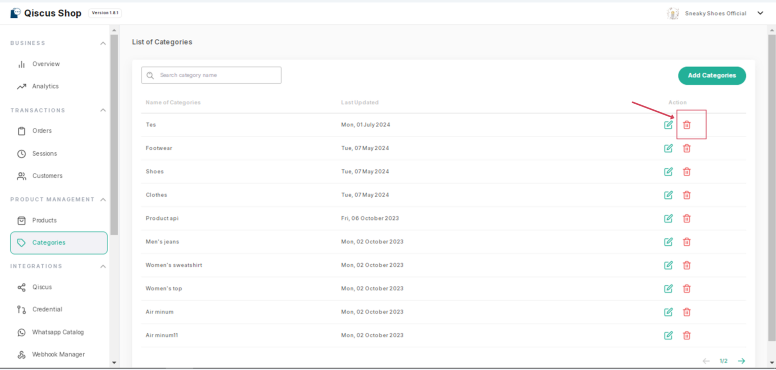Click the sidebar vertical scrollbar
The height and width of the screenshot is (370, 776).
click(x=114, y=135)
